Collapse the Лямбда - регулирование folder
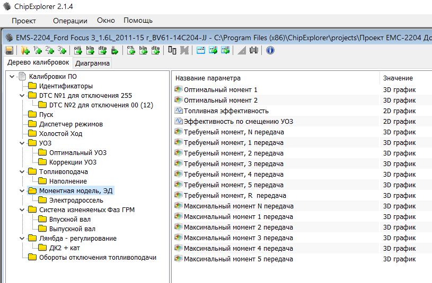Viewport: 432px width, 283px height. click(22, 239)
